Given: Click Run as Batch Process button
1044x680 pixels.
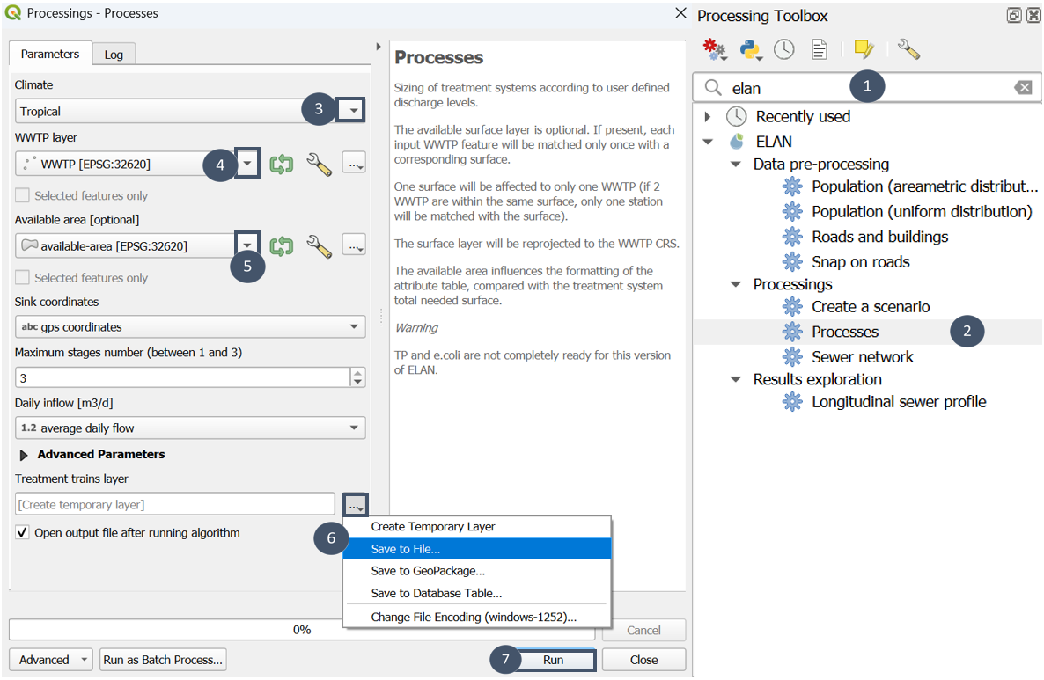Looking at the screenshot, I should (163, 660).
